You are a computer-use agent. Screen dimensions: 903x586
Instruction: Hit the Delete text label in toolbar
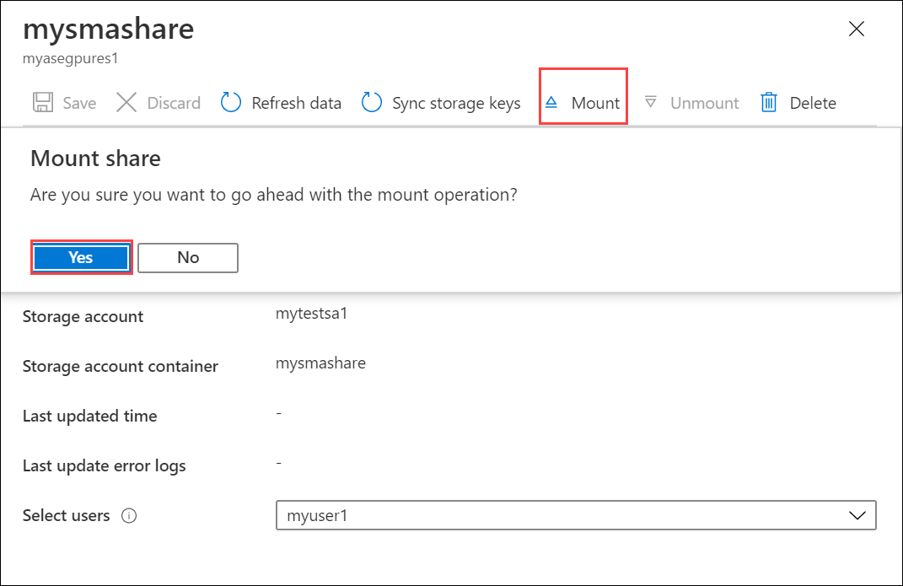coord(813,103)
